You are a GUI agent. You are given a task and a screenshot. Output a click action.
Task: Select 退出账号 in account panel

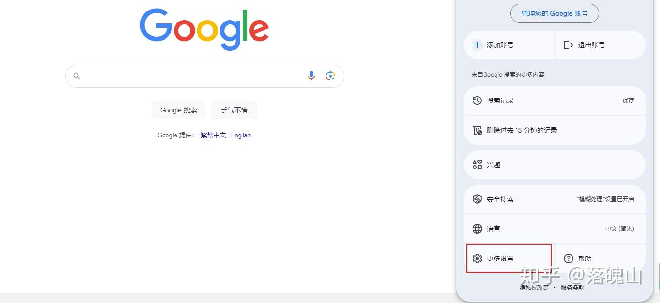point(600,45)
